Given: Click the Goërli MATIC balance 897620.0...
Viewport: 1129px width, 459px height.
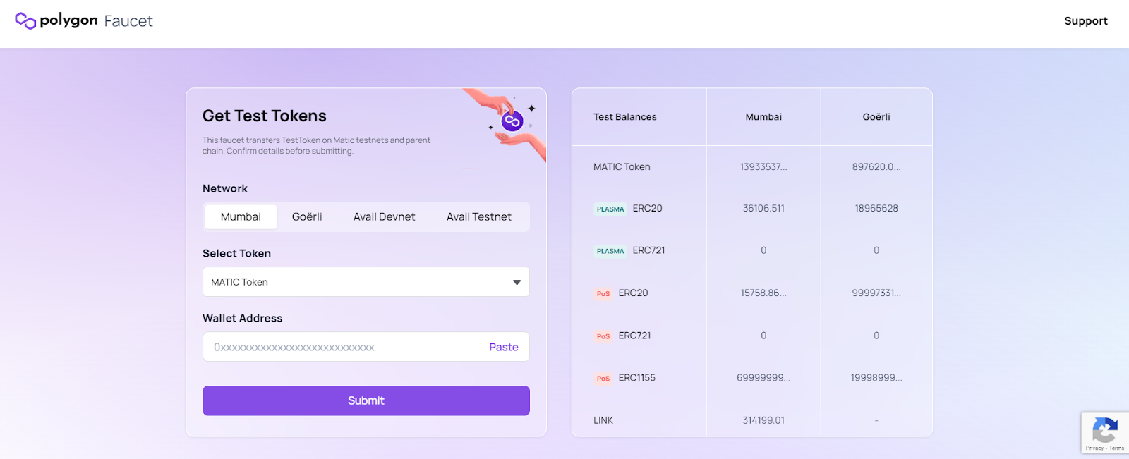Looking at the screenshot, I should pos(876,167).
